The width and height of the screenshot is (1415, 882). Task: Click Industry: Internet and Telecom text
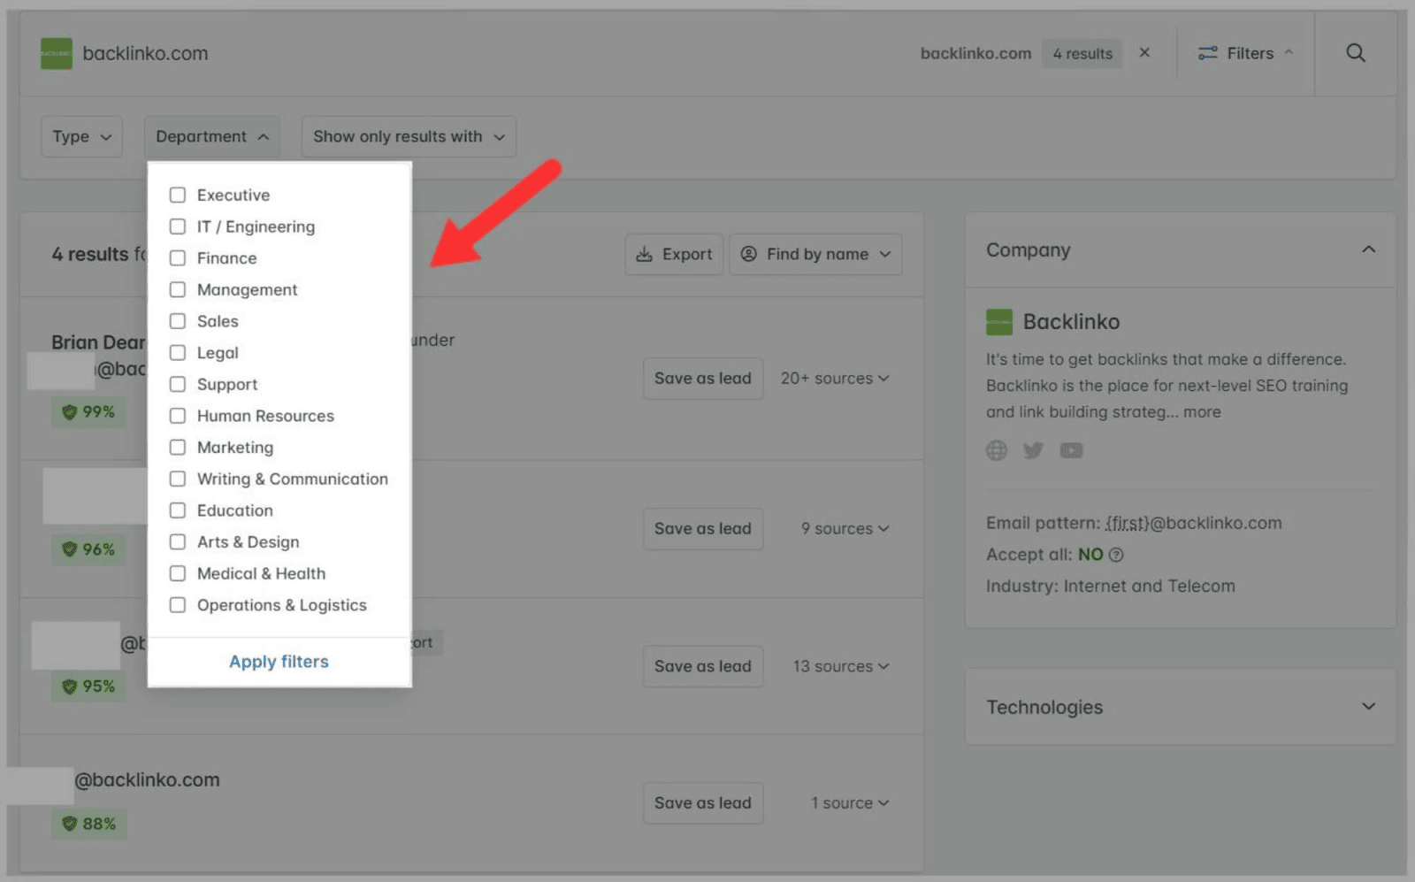pyautogui.click(x=1111, y=586)
